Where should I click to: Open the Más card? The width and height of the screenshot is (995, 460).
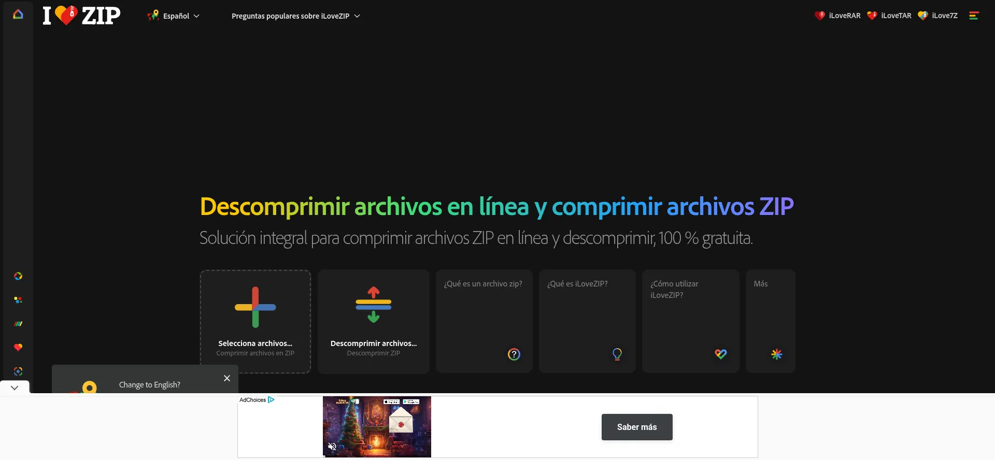(x=771, y=321)
